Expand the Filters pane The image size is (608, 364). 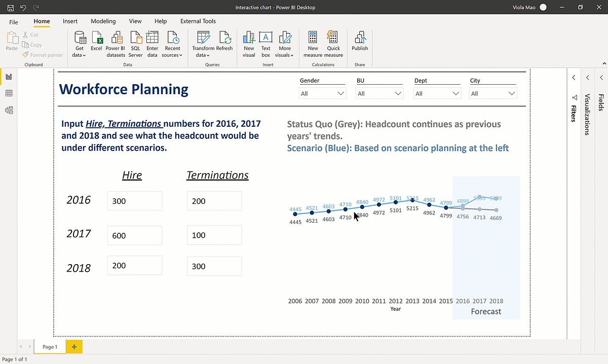point(573,78)
